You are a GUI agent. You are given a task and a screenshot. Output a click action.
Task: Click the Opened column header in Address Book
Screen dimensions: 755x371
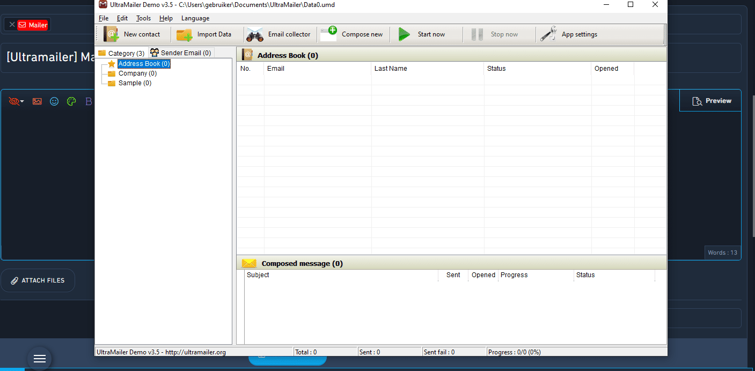coord(613,69)
